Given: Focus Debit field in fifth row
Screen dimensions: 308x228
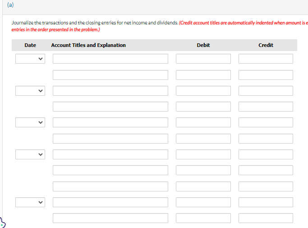Looking at the screenshot, I should point(203,122).
